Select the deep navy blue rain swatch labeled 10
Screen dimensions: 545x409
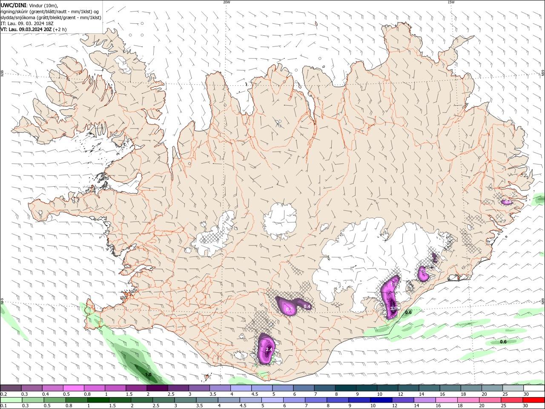click(x=381, y=400)
